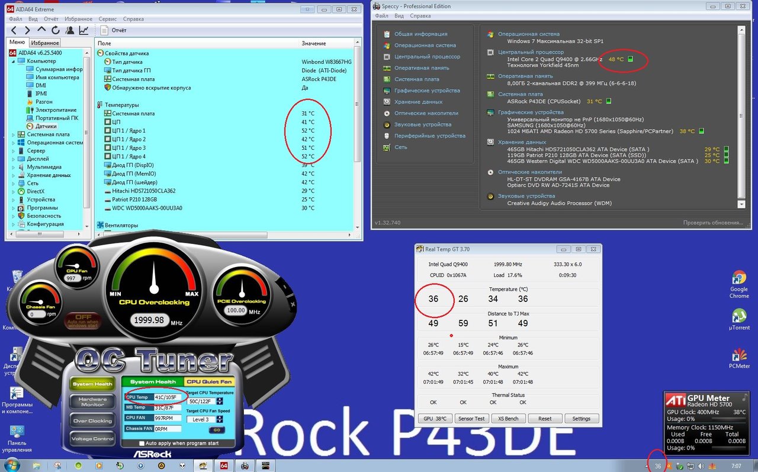Image resolution: width=758 pixels, height=472 pixels.
Task: Open Google Chrome desktop shortcut
Action: (739, 284)
